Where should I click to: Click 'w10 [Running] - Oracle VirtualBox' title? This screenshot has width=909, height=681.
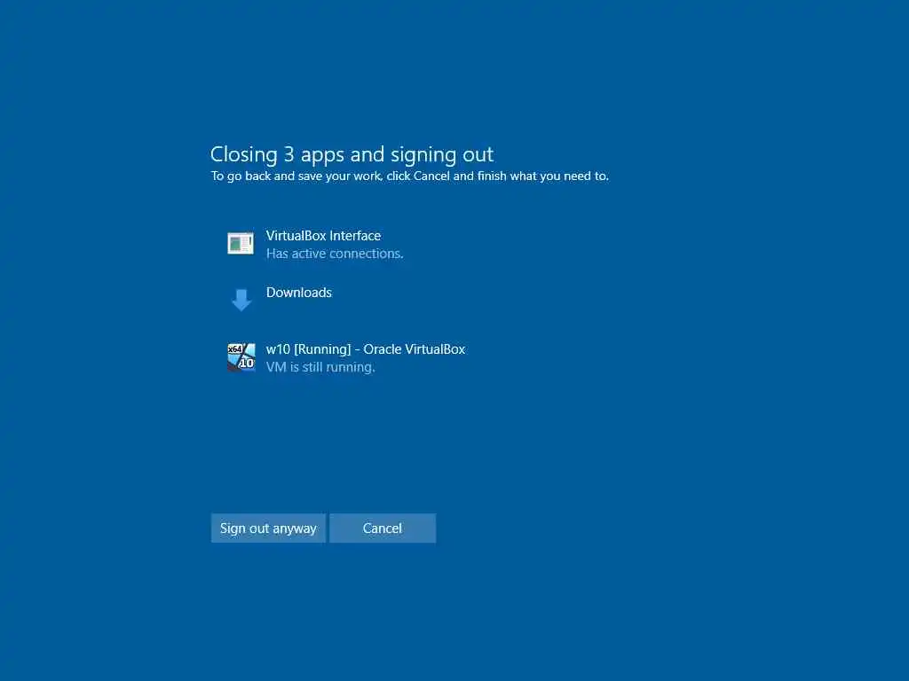pyautogui.click(x=366, y=349)
